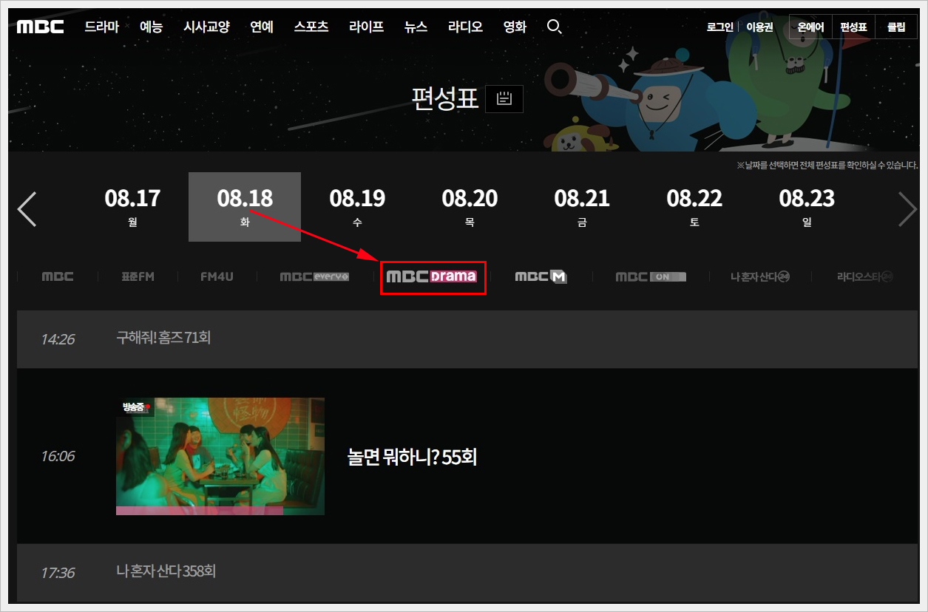928x612 pixels.
Task: Click the on-air broadcast thumbnail
Action: click(220, 456)
